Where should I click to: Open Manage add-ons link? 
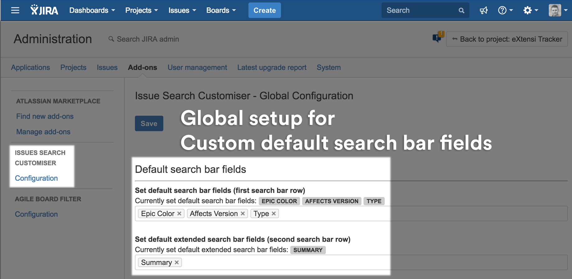click(43, 132)
